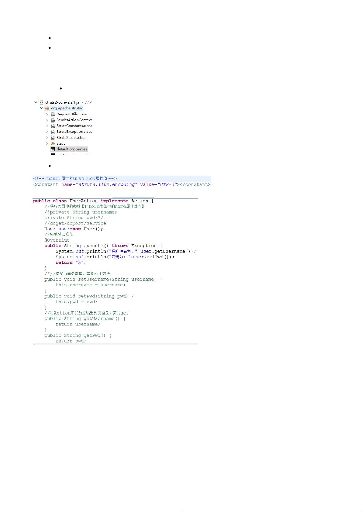Click the 'return username;' line
The image size is (362, 512).
78,324
